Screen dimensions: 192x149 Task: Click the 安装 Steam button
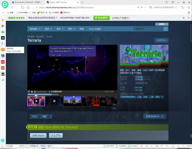tap(38, 135)
